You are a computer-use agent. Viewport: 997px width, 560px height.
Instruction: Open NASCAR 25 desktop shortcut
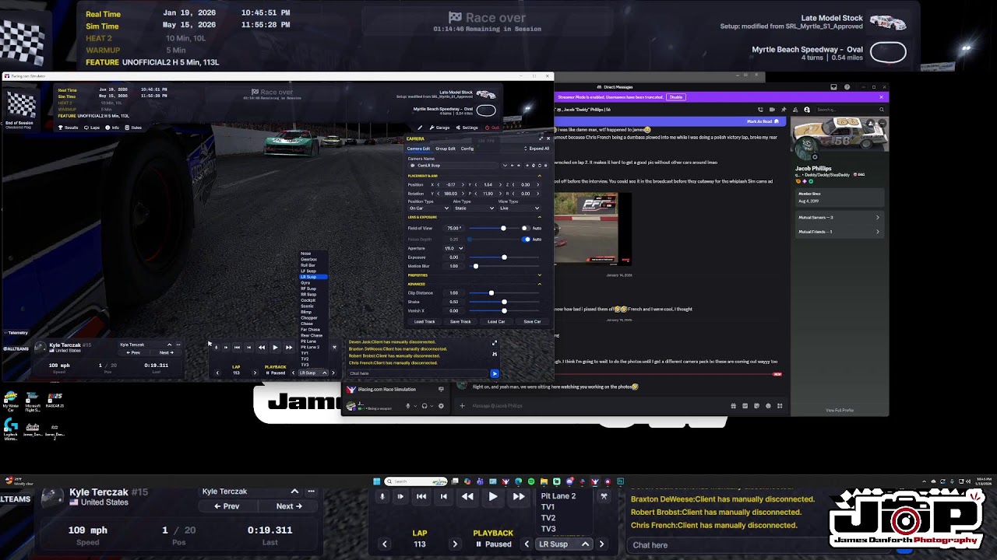pos(55,400)
